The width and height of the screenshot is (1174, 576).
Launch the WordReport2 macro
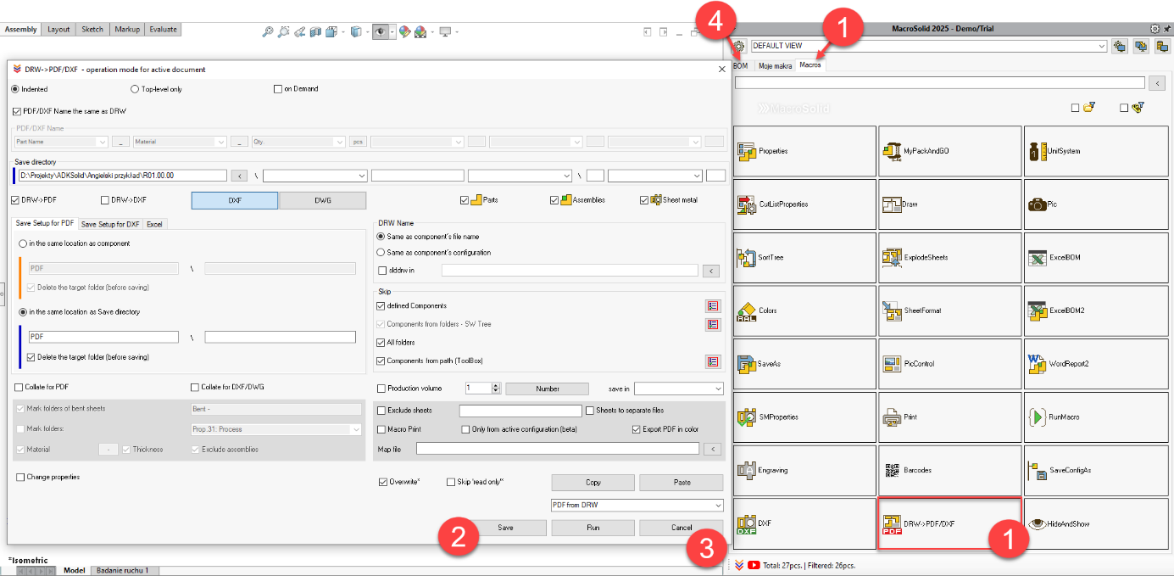coord(1095,364)
